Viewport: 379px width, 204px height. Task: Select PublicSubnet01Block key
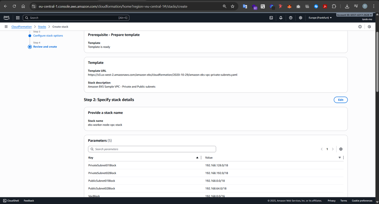102,181
